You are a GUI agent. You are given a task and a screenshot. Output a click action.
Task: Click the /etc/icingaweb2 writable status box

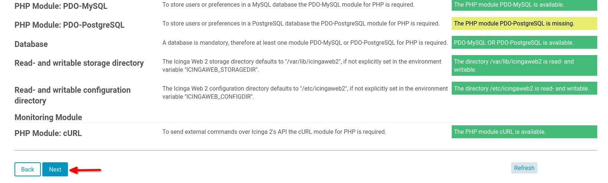coord(524,88)
